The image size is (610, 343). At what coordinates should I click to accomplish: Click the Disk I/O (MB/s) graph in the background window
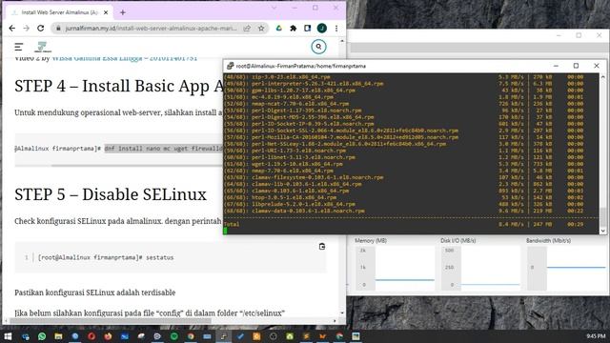[480, 269]
